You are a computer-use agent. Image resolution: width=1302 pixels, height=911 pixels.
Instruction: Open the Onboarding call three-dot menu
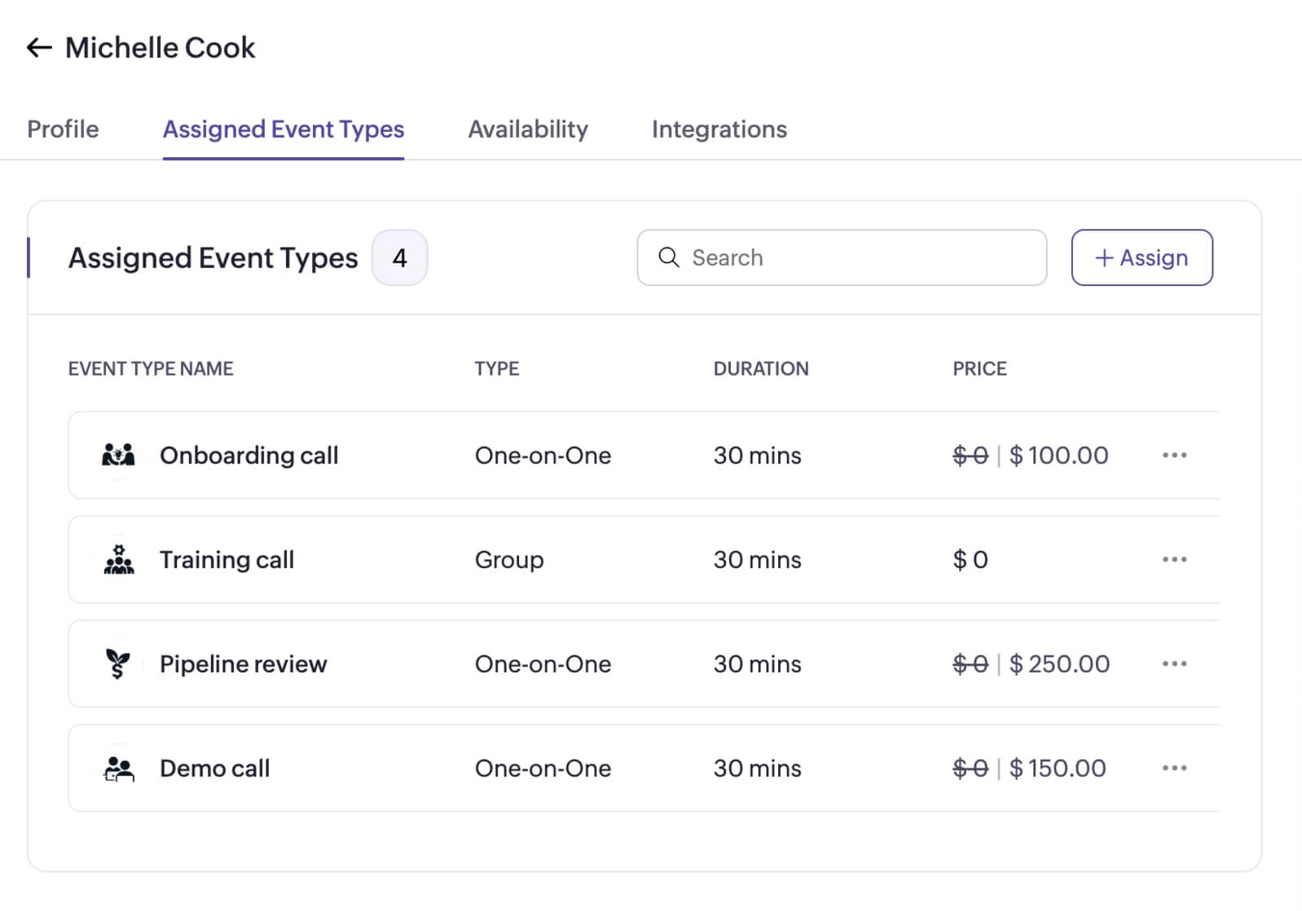point(1174,455)
